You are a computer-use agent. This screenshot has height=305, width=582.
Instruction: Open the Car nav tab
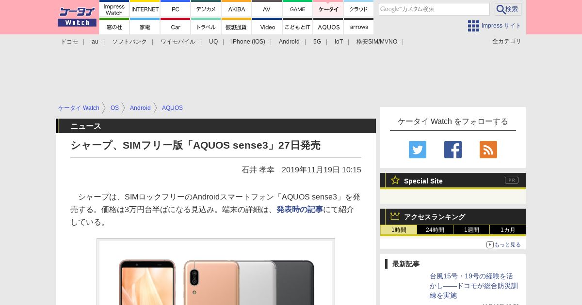[x=176, y=27]
